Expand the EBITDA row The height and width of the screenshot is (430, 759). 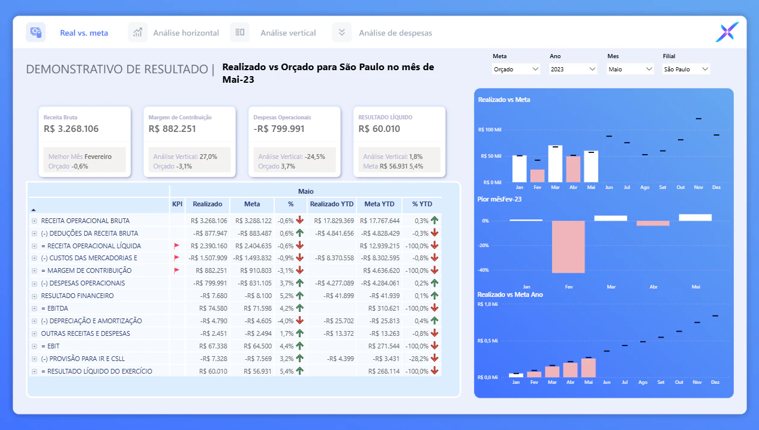(x=35, y=308)
